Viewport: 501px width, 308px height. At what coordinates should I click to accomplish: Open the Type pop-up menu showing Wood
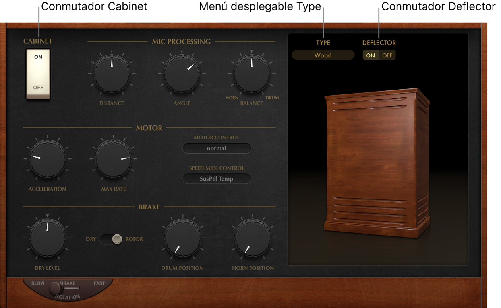pyautogui.click(x=323, y=55)
